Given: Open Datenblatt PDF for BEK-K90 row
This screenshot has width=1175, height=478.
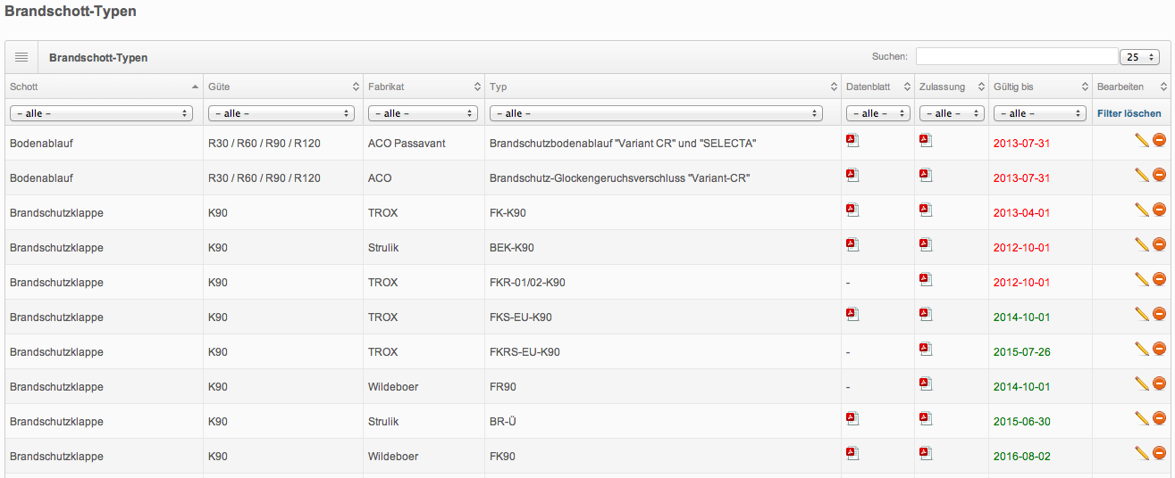Looking at the screenshot, I should pyautogui.click(x=852, y=244).
